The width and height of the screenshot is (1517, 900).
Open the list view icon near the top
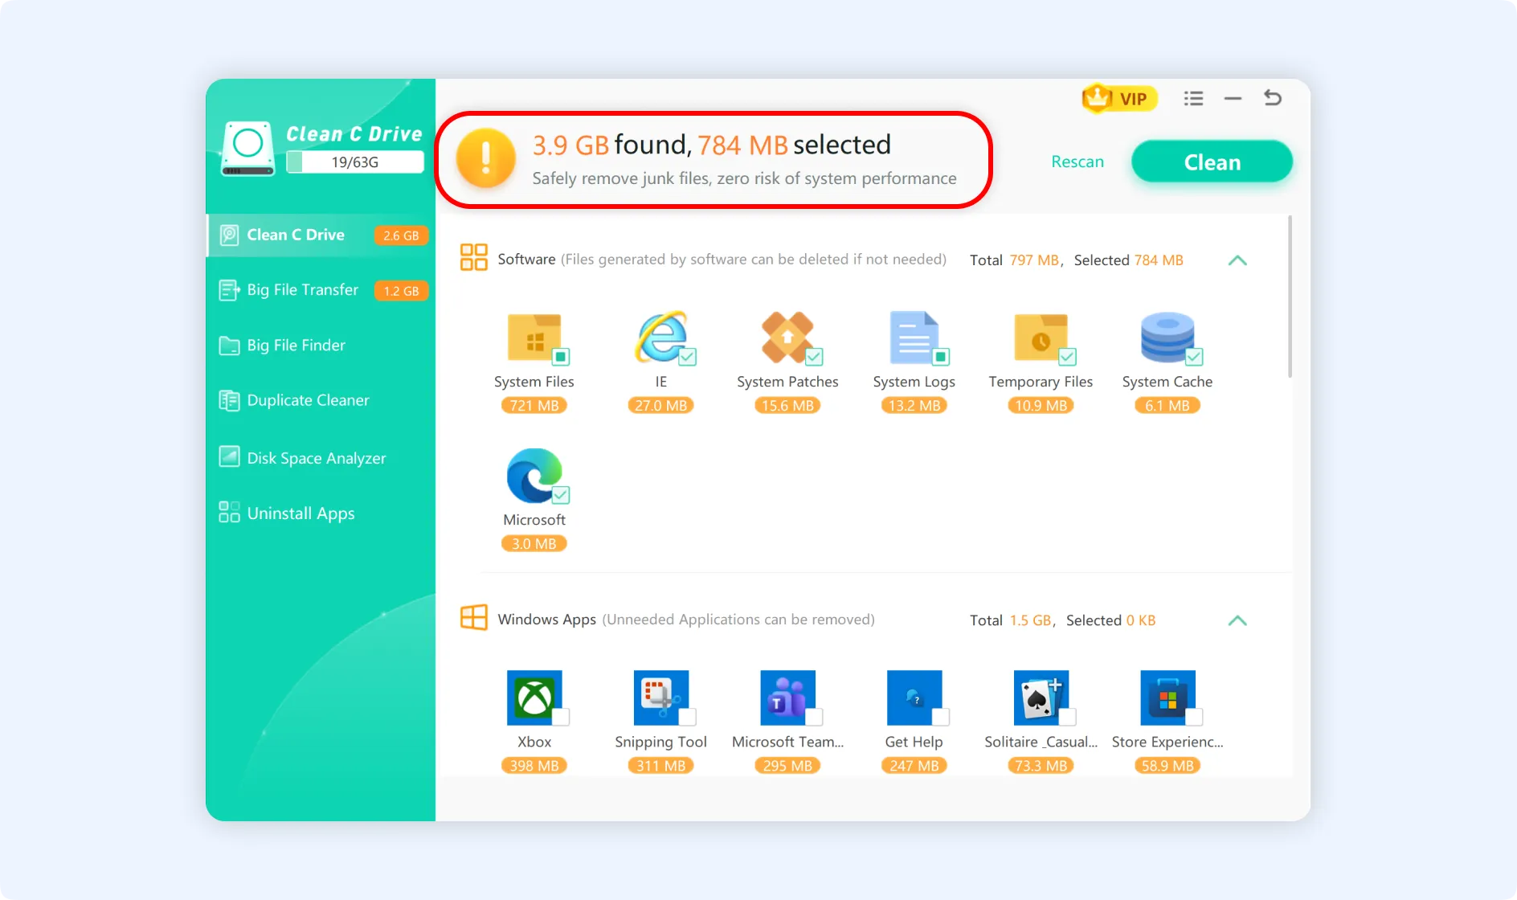[1193, 98]
